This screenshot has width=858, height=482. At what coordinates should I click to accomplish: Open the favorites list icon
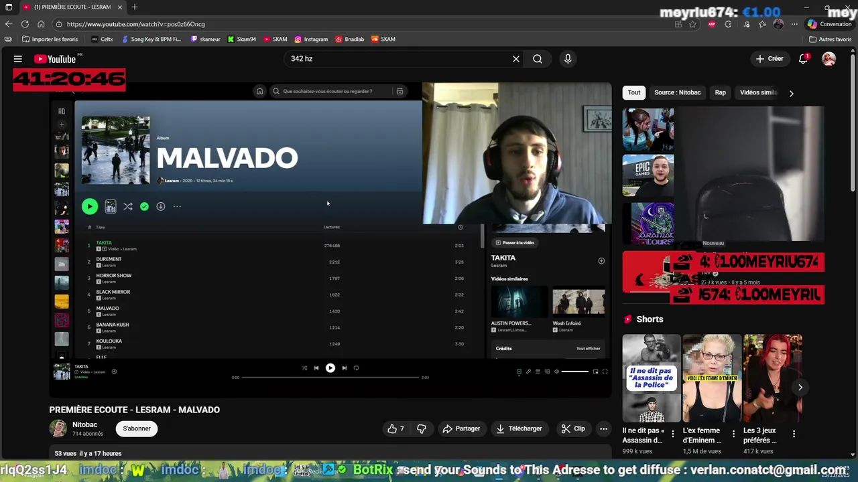(762, 24)
